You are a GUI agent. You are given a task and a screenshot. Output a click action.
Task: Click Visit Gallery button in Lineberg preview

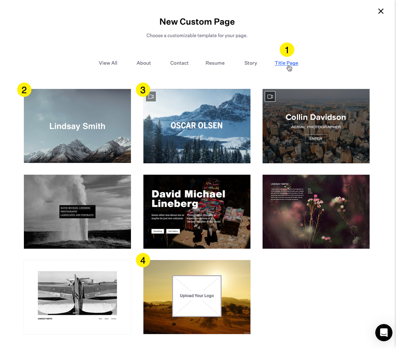pos(173,231)
